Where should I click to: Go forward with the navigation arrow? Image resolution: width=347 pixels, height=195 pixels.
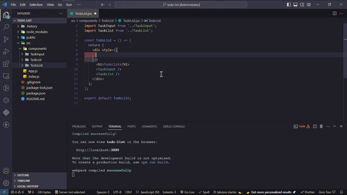coord(110,5)
